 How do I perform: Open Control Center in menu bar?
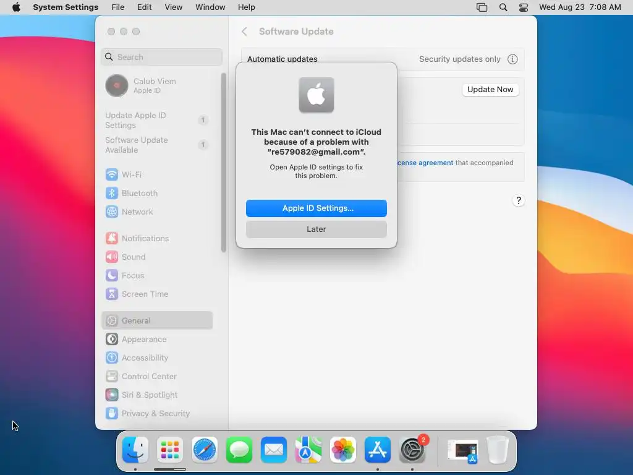[524, 7]
